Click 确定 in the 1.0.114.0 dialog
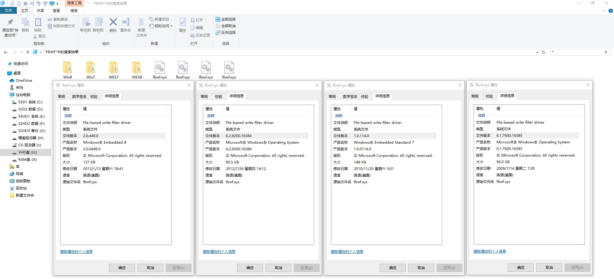 393,268
